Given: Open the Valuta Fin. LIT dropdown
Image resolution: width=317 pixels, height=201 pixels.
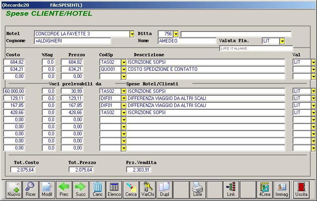Looking at the screenshot, I should tap(282, 41).
